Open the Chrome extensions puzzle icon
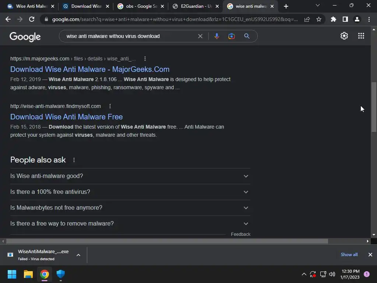This screenshot has height=283, width=377. tap(334, 19)
